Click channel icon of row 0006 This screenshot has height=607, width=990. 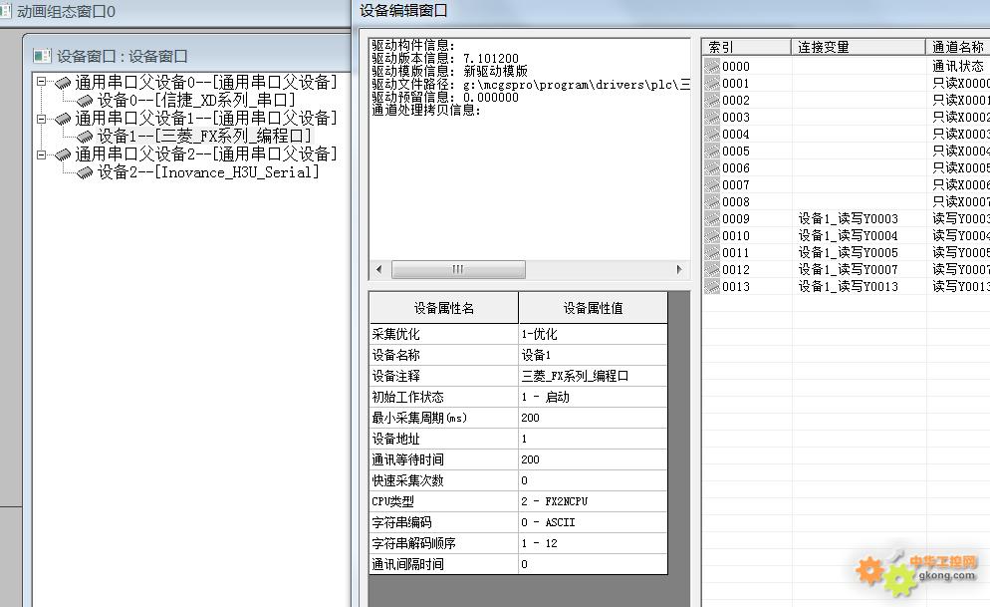[712, 167]
